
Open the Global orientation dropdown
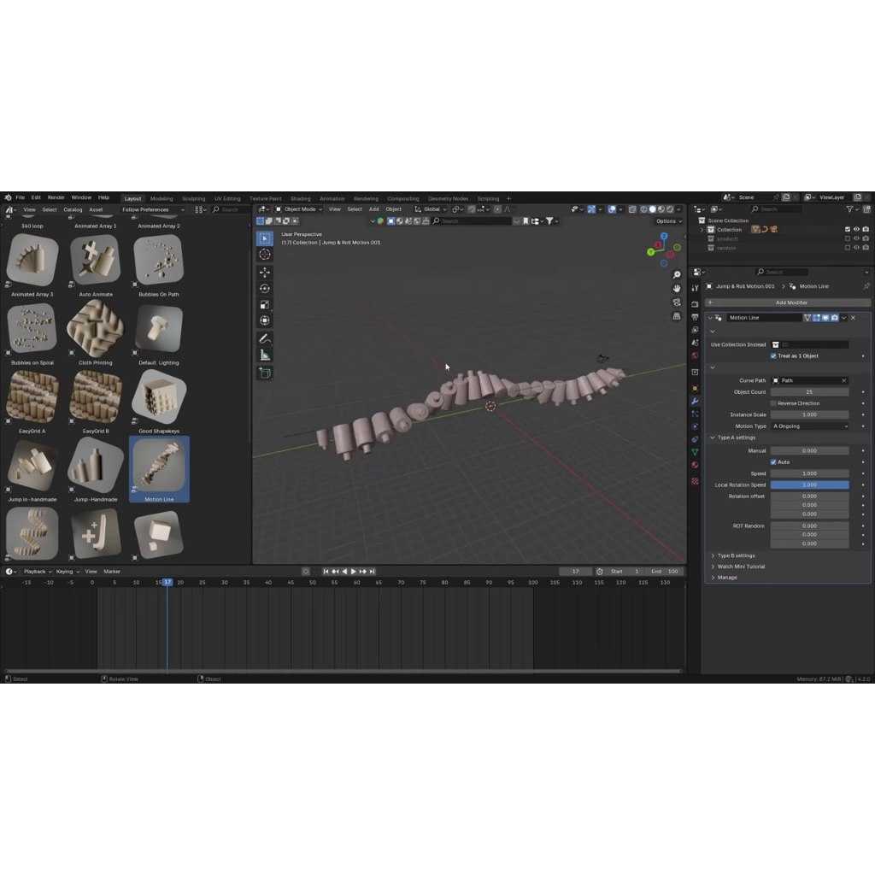(x=431, y=209)
